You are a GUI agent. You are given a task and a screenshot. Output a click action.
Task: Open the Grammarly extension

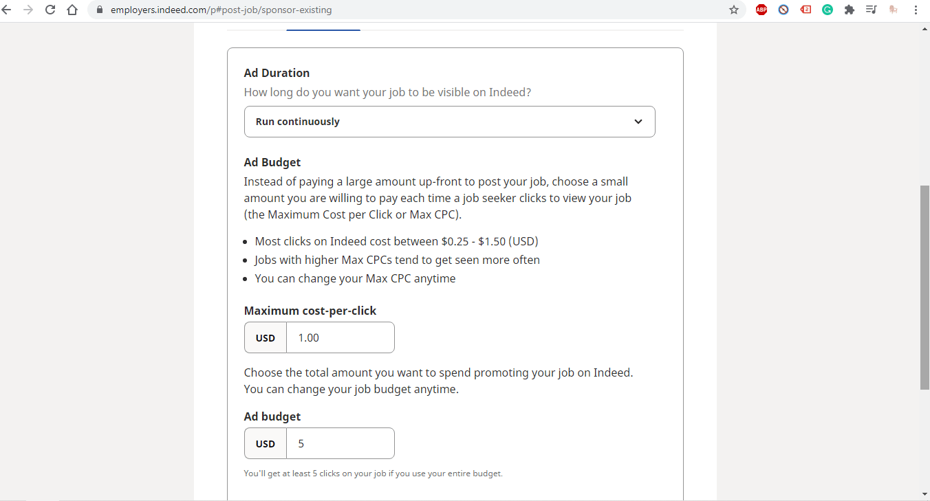(x=828, y=10)
